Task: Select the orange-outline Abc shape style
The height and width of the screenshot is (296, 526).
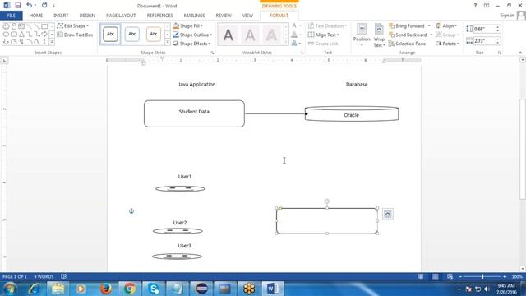Action: (154, 34)
